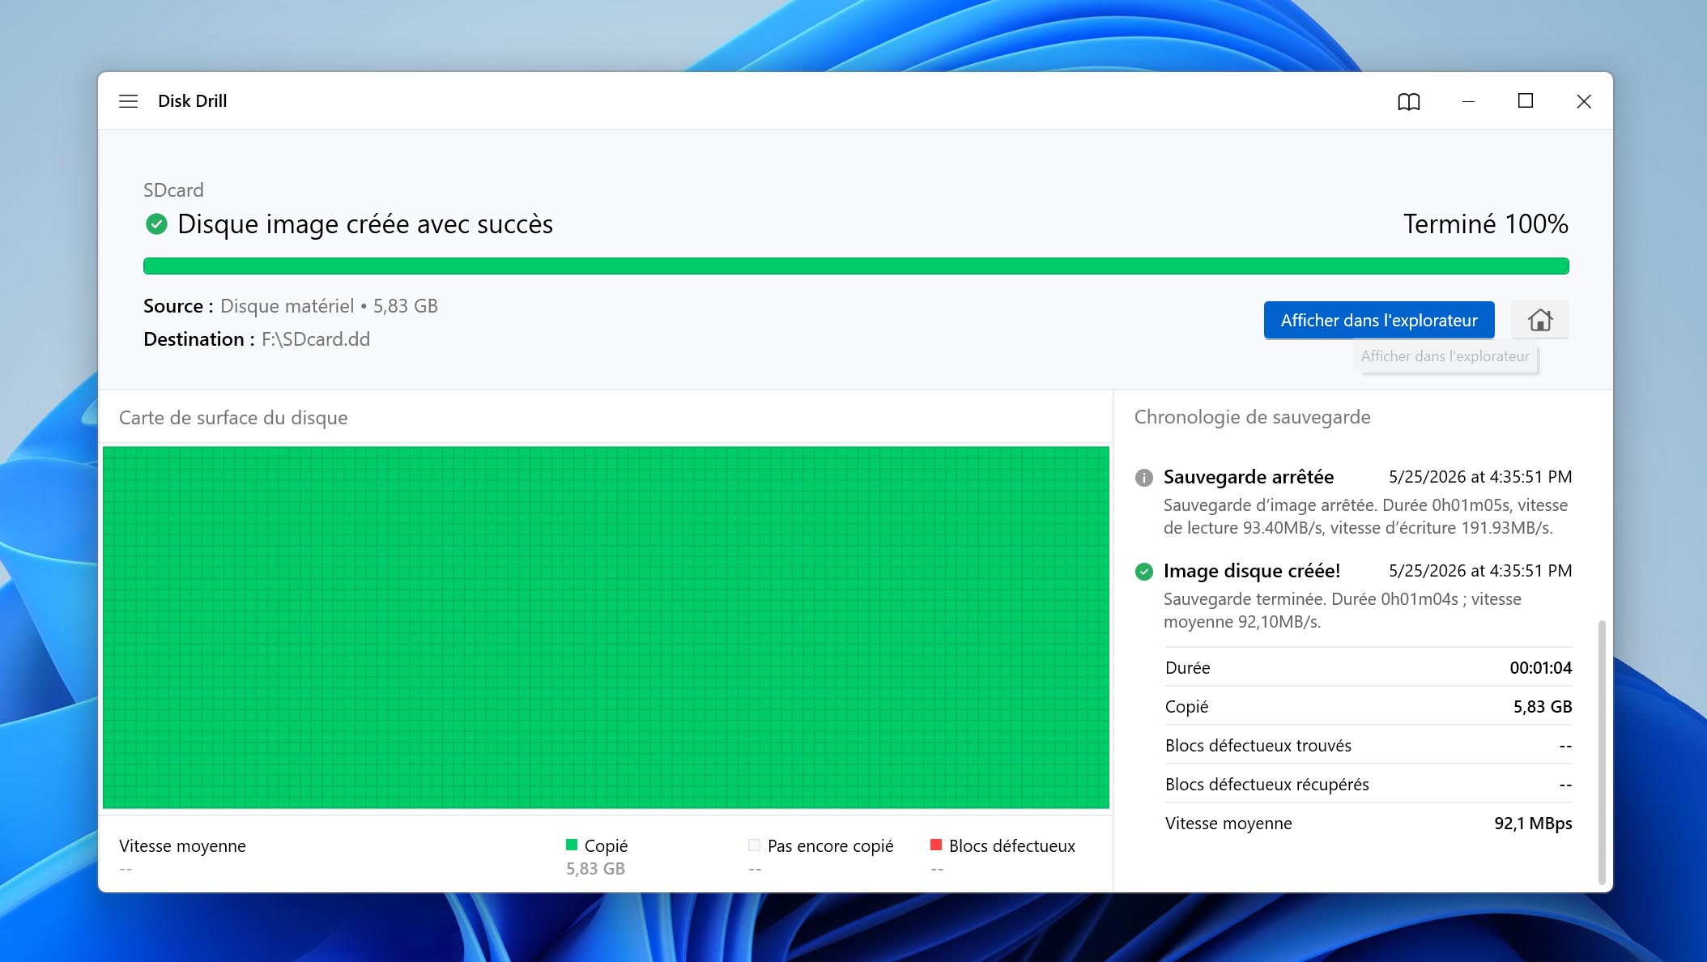The image size is (1707, 962).
Task: Click the 'Terminé 100%' status text
Action: tap(1485, 223)
